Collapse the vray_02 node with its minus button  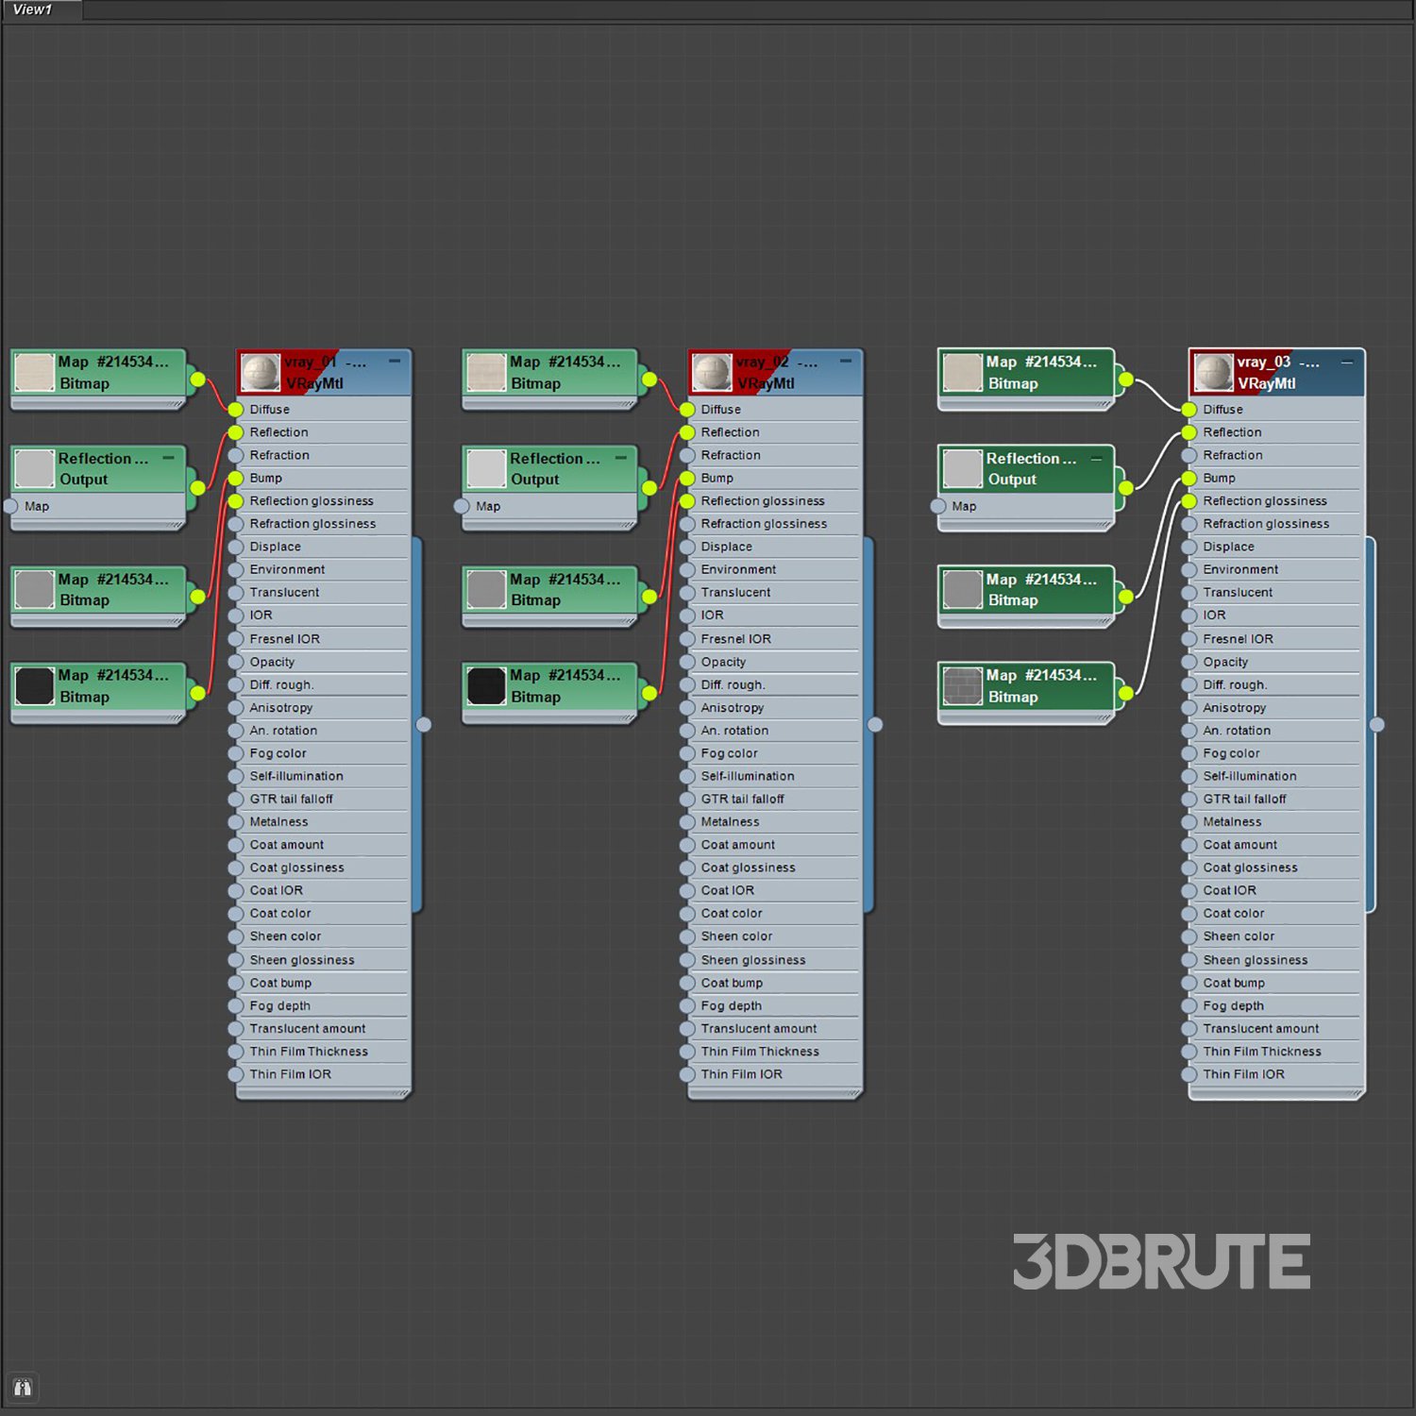(846, 362)
